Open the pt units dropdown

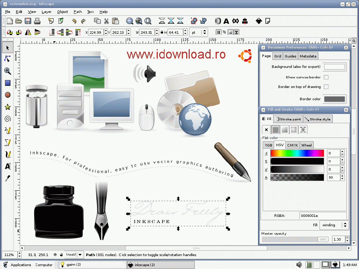tap(198, 32)
